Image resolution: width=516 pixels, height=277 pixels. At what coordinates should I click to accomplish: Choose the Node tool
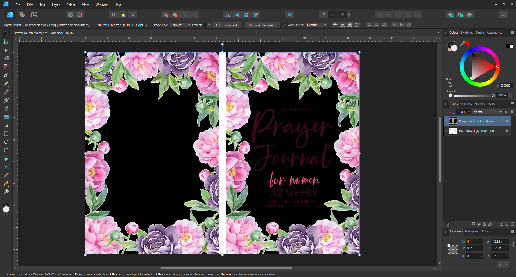click(x=6, y=50)
